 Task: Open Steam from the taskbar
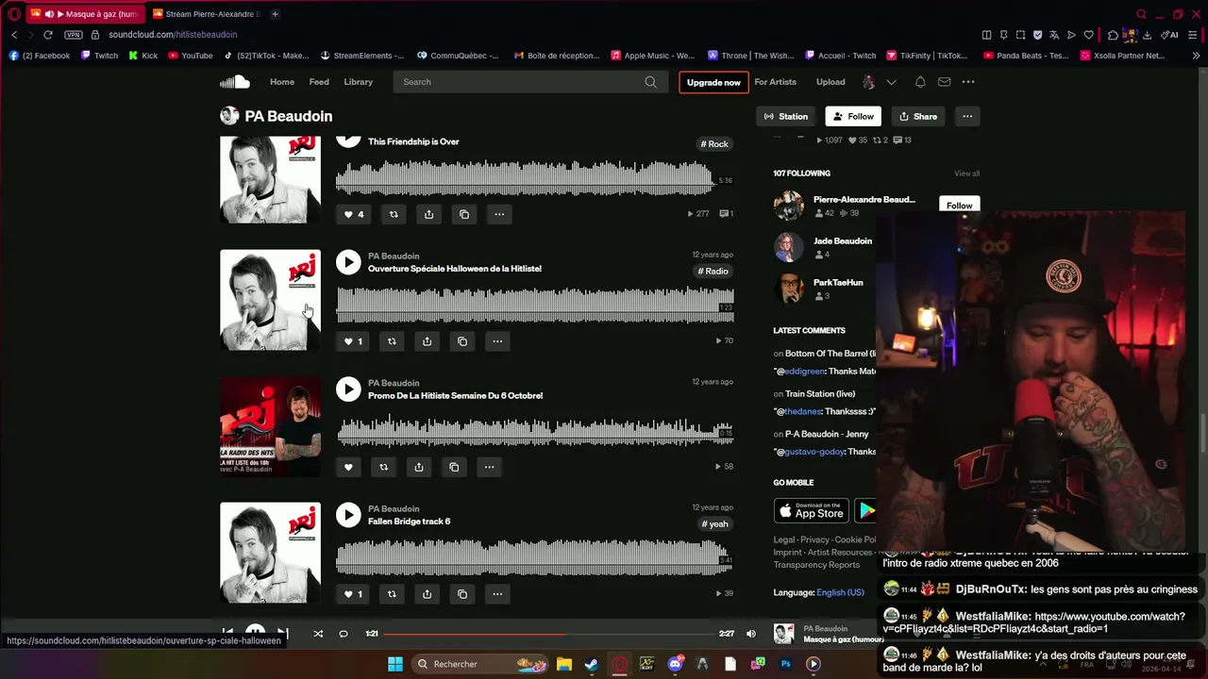[x=591, y=664]
